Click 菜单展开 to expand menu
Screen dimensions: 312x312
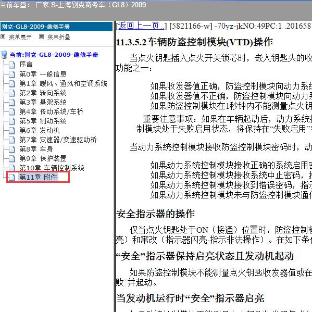20,37
